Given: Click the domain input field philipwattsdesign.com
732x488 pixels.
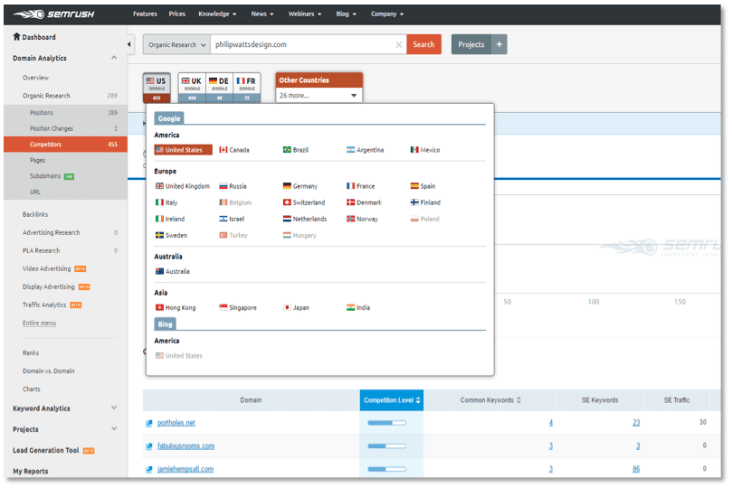Looking at the screenshot, I should [303, 44].
